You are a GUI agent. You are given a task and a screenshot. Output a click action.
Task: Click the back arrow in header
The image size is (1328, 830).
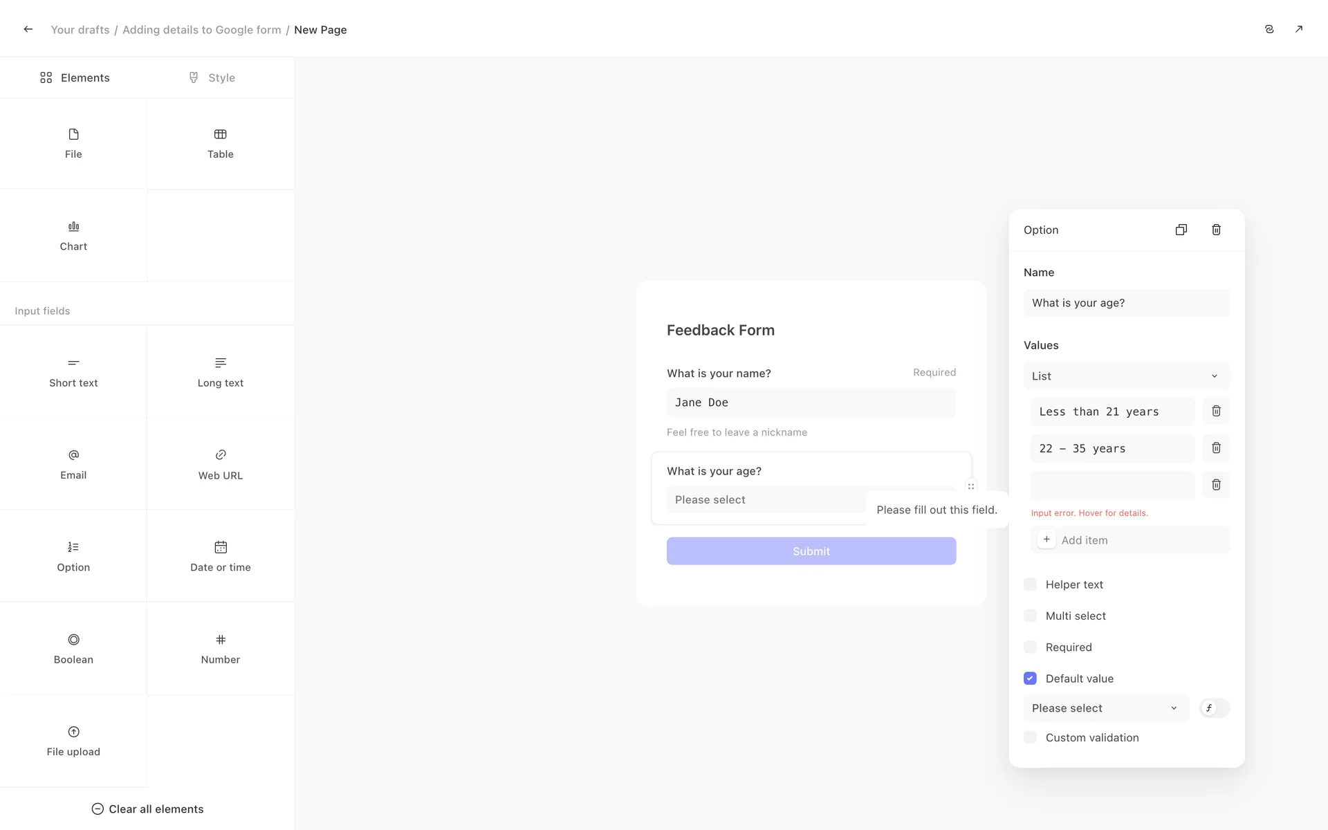click(28, 29)
